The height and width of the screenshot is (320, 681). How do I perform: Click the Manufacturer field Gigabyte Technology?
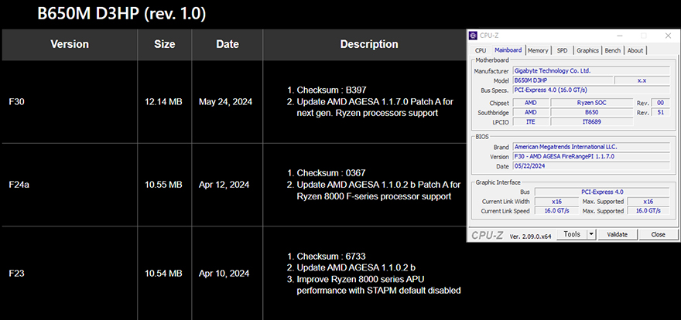pos(591,70)
